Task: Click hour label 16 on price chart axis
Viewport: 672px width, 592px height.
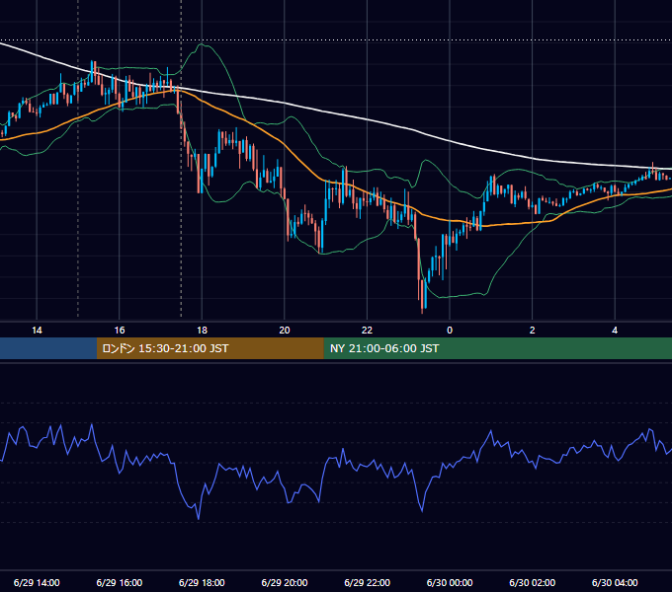Action: click(120, 331)
